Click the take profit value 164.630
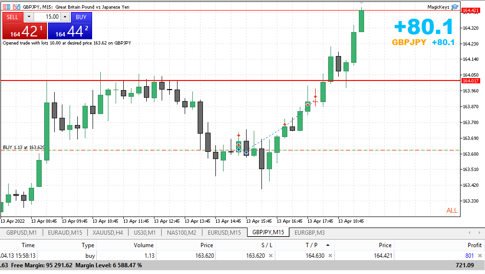Image resolution: width=485 pixels, height=274 pixels. pyautogui.click(x=315, y=255)
